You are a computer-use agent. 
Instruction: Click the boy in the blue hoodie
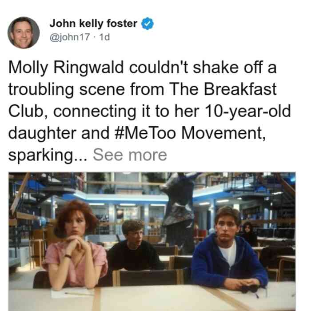click(x=230, y=249)
